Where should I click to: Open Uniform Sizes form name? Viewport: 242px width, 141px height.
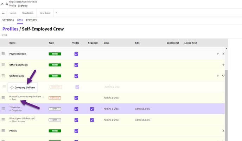pos(17,76)
